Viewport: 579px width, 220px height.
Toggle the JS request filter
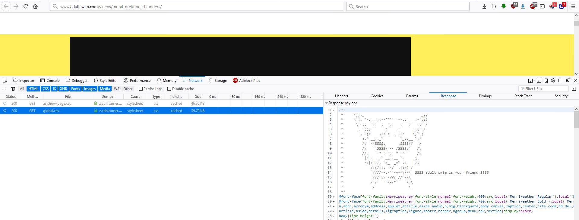54,89
